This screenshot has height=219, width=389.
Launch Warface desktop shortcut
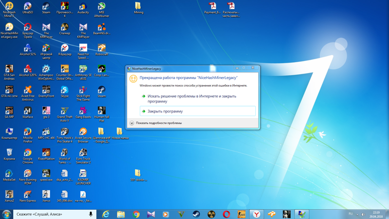(28, 112)
